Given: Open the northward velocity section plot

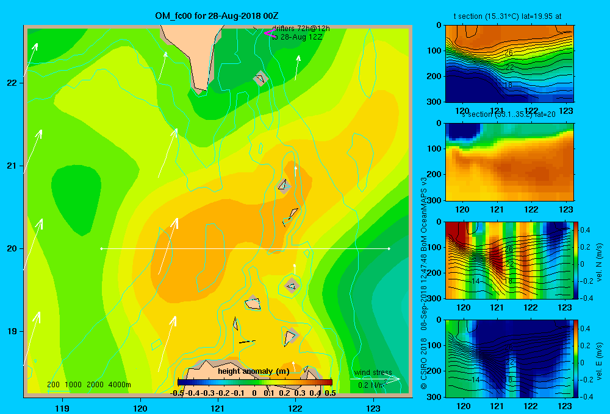Looking at the screenshot, I should 509,260.
